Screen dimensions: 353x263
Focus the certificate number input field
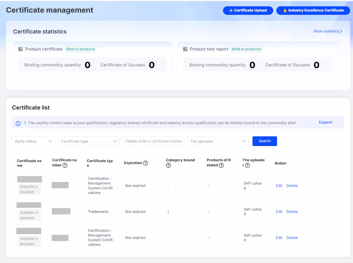coord(154,141)
